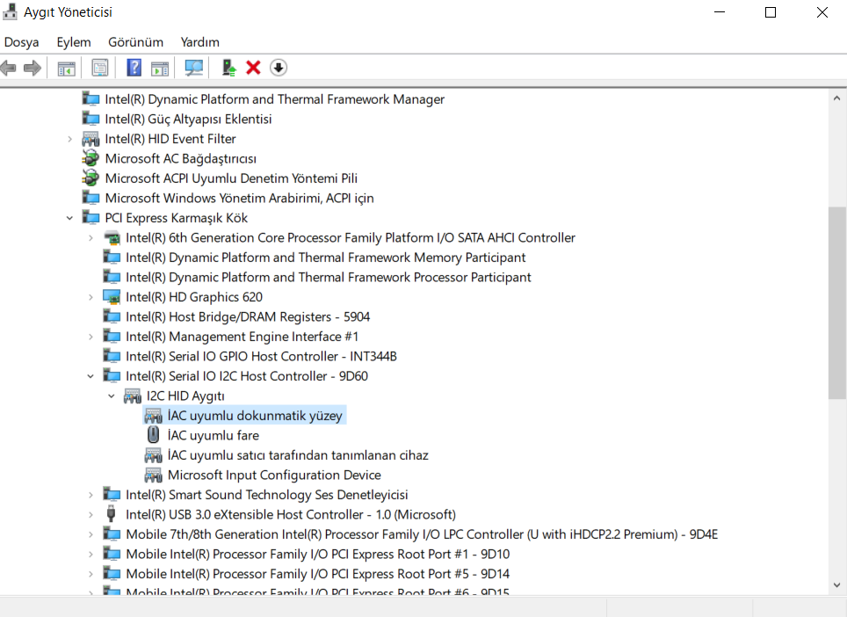Click the scrollbar down arrow
Screen dimensions: 847x617
[836, 585]
